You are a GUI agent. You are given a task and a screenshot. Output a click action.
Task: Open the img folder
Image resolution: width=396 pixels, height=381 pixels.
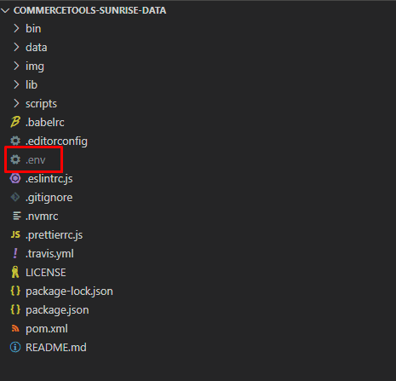(35, 66)
